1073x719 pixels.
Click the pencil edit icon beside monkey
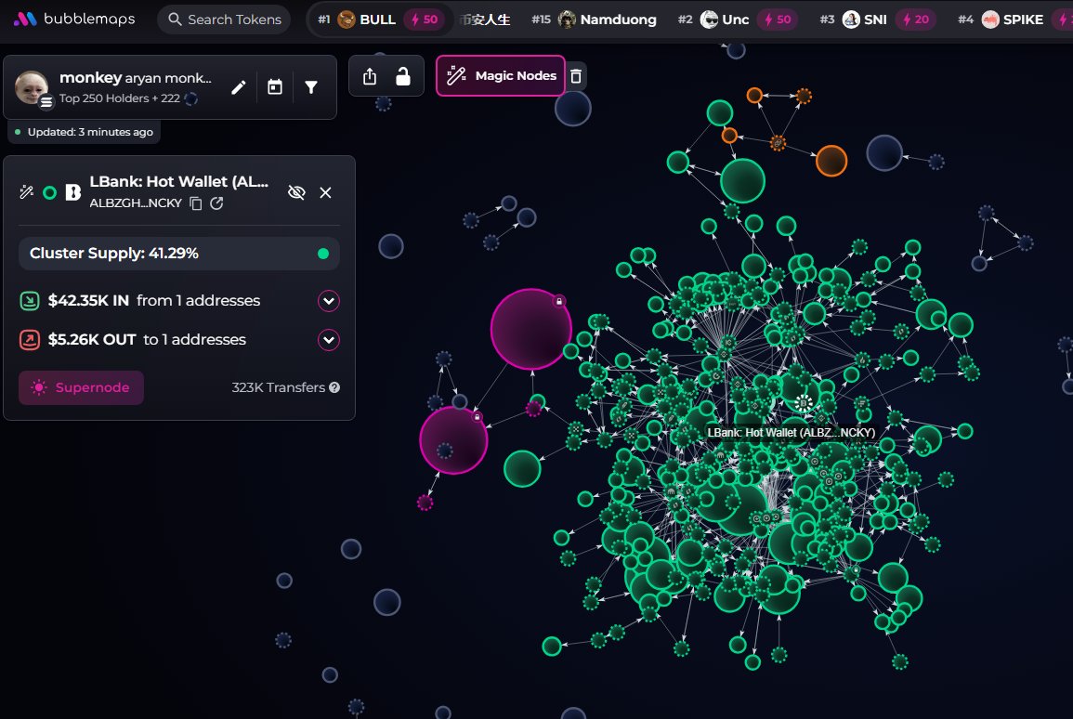click(239, 87)
